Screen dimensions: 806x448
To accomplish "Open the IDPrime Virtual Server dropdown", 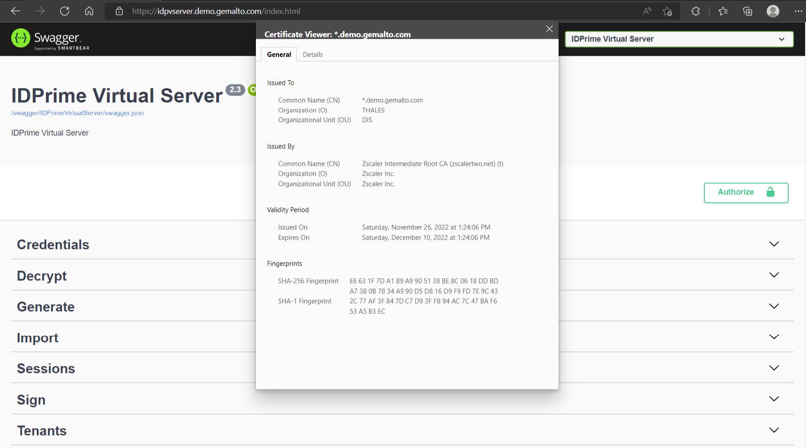I will [679, 39].
